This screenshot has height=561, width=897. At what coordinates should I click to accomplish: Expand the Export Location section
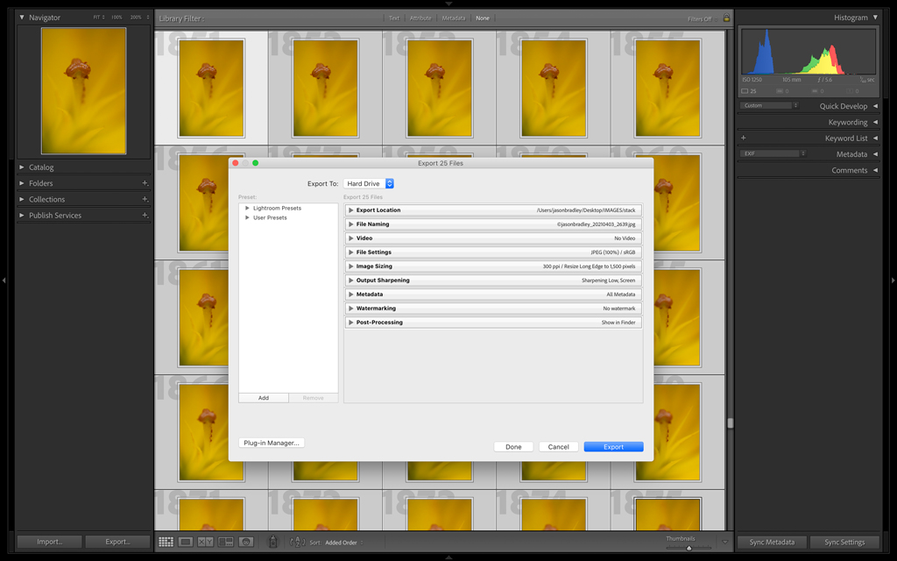pos(351,210)
